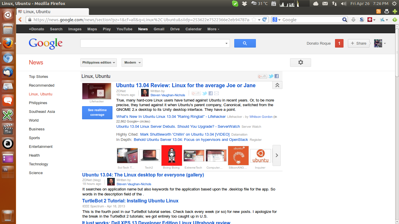Click the See realtime coverage button
Image resolution: width=399 pixels, height=224 pixels.
(97, 112)
